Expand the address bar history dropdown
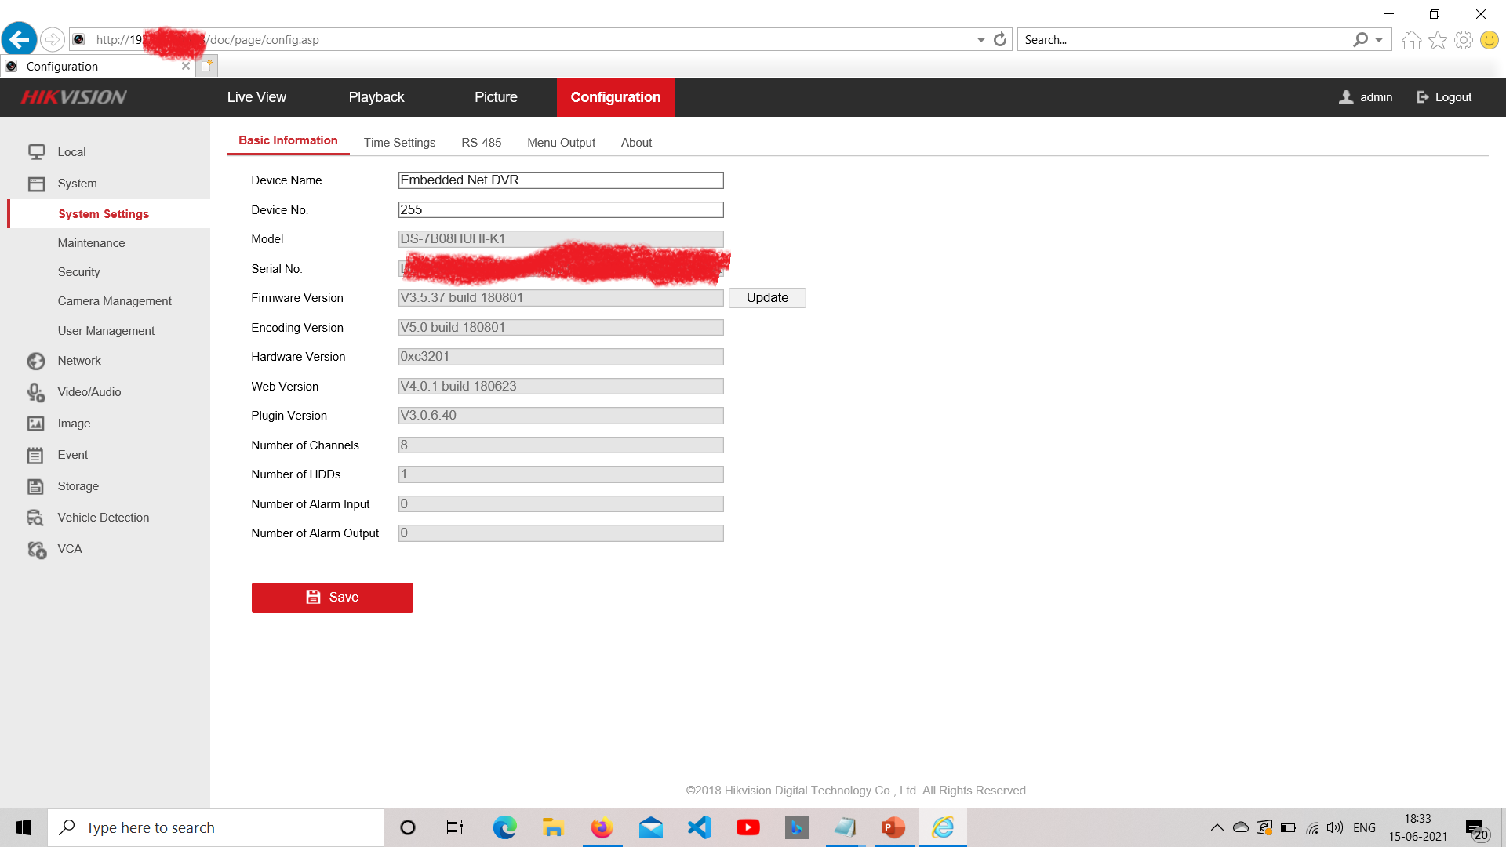Image resolution: width=1506 pixels, height=847 pixels. point(980,40)
